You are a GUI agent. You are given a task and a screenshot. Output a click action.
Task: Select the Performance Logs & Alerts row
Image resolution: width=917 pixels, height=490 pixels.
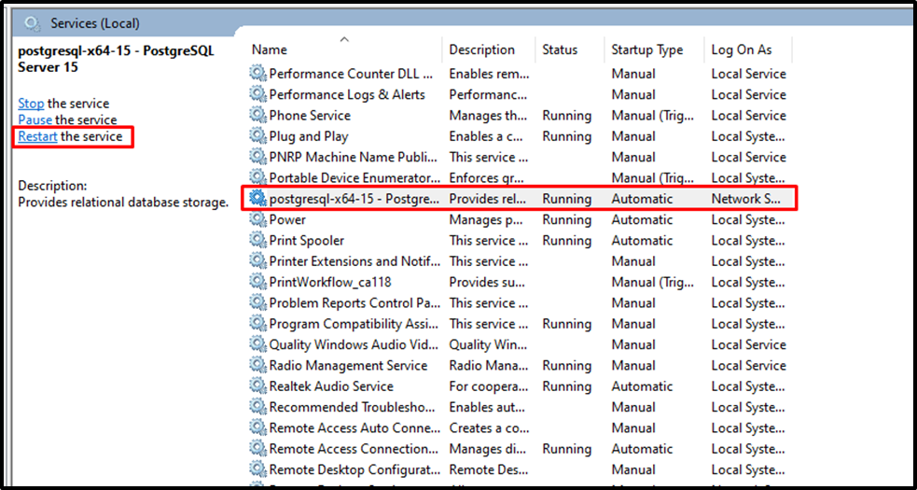pos(520,95)
